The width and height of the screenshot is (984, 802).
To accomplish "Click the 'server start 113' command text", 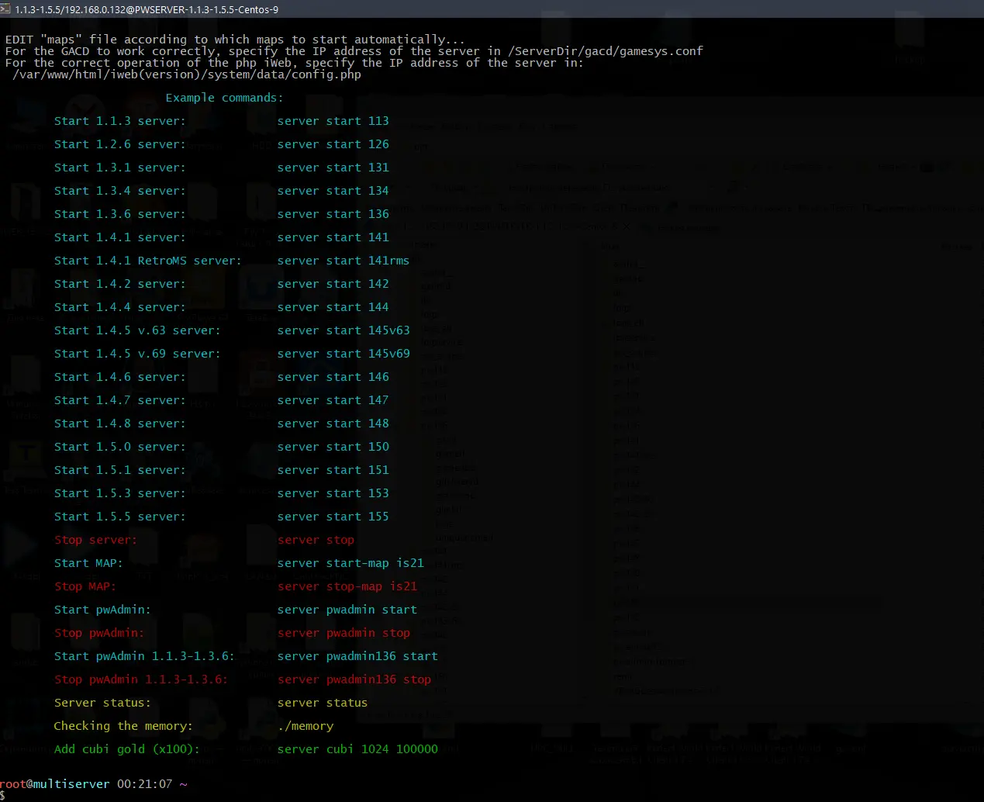I will 333,121.
